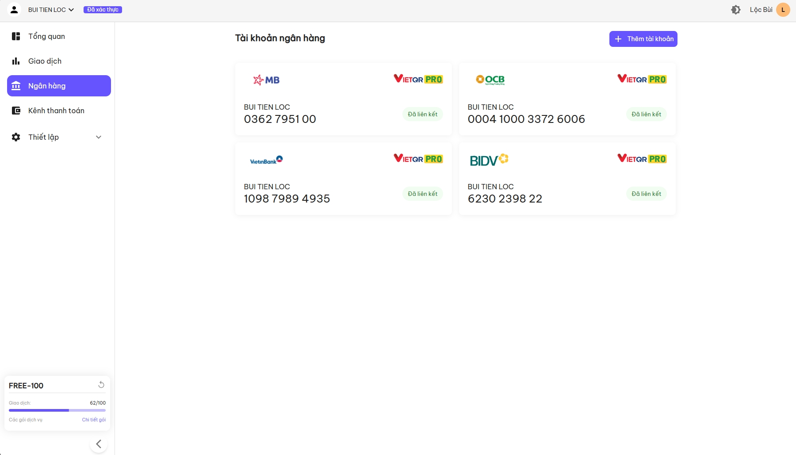Open the Kênh thanh toán menu

coord(59,111)
